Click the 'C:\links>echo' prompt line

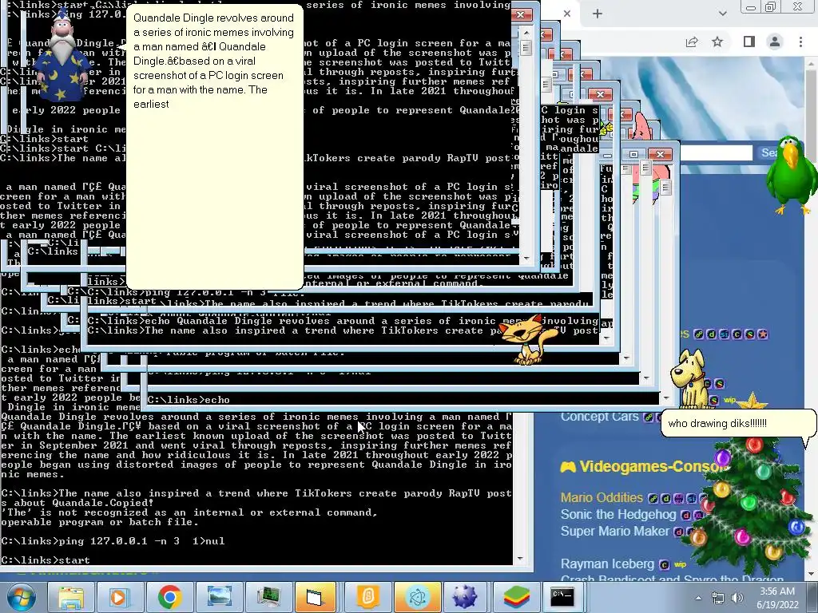[189, 400]
